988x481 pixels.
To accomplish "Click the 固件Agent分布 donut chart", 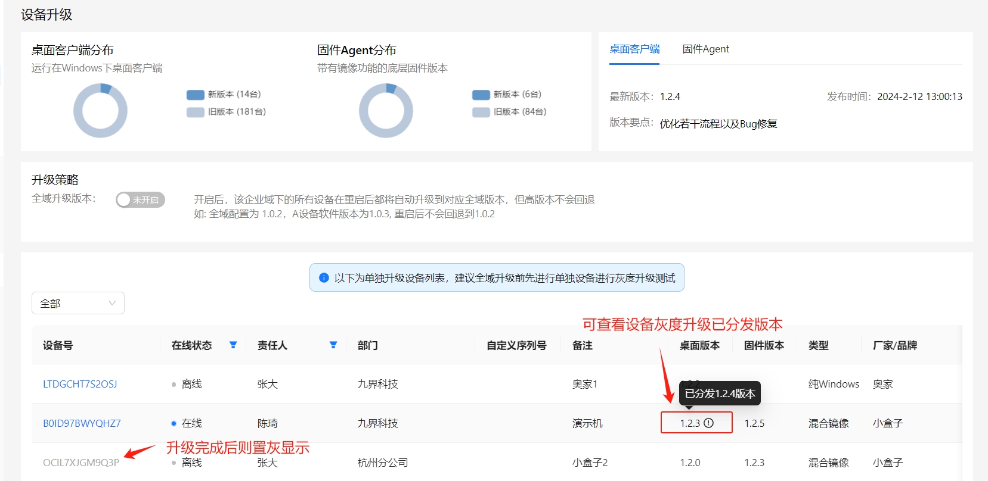I will coord(386,110).
